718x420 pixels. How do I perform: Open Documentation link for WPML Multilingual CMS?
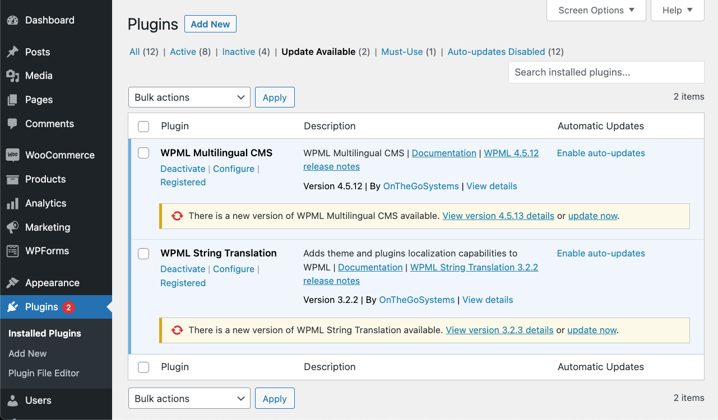pyautogui.click(x=444, y=153)
